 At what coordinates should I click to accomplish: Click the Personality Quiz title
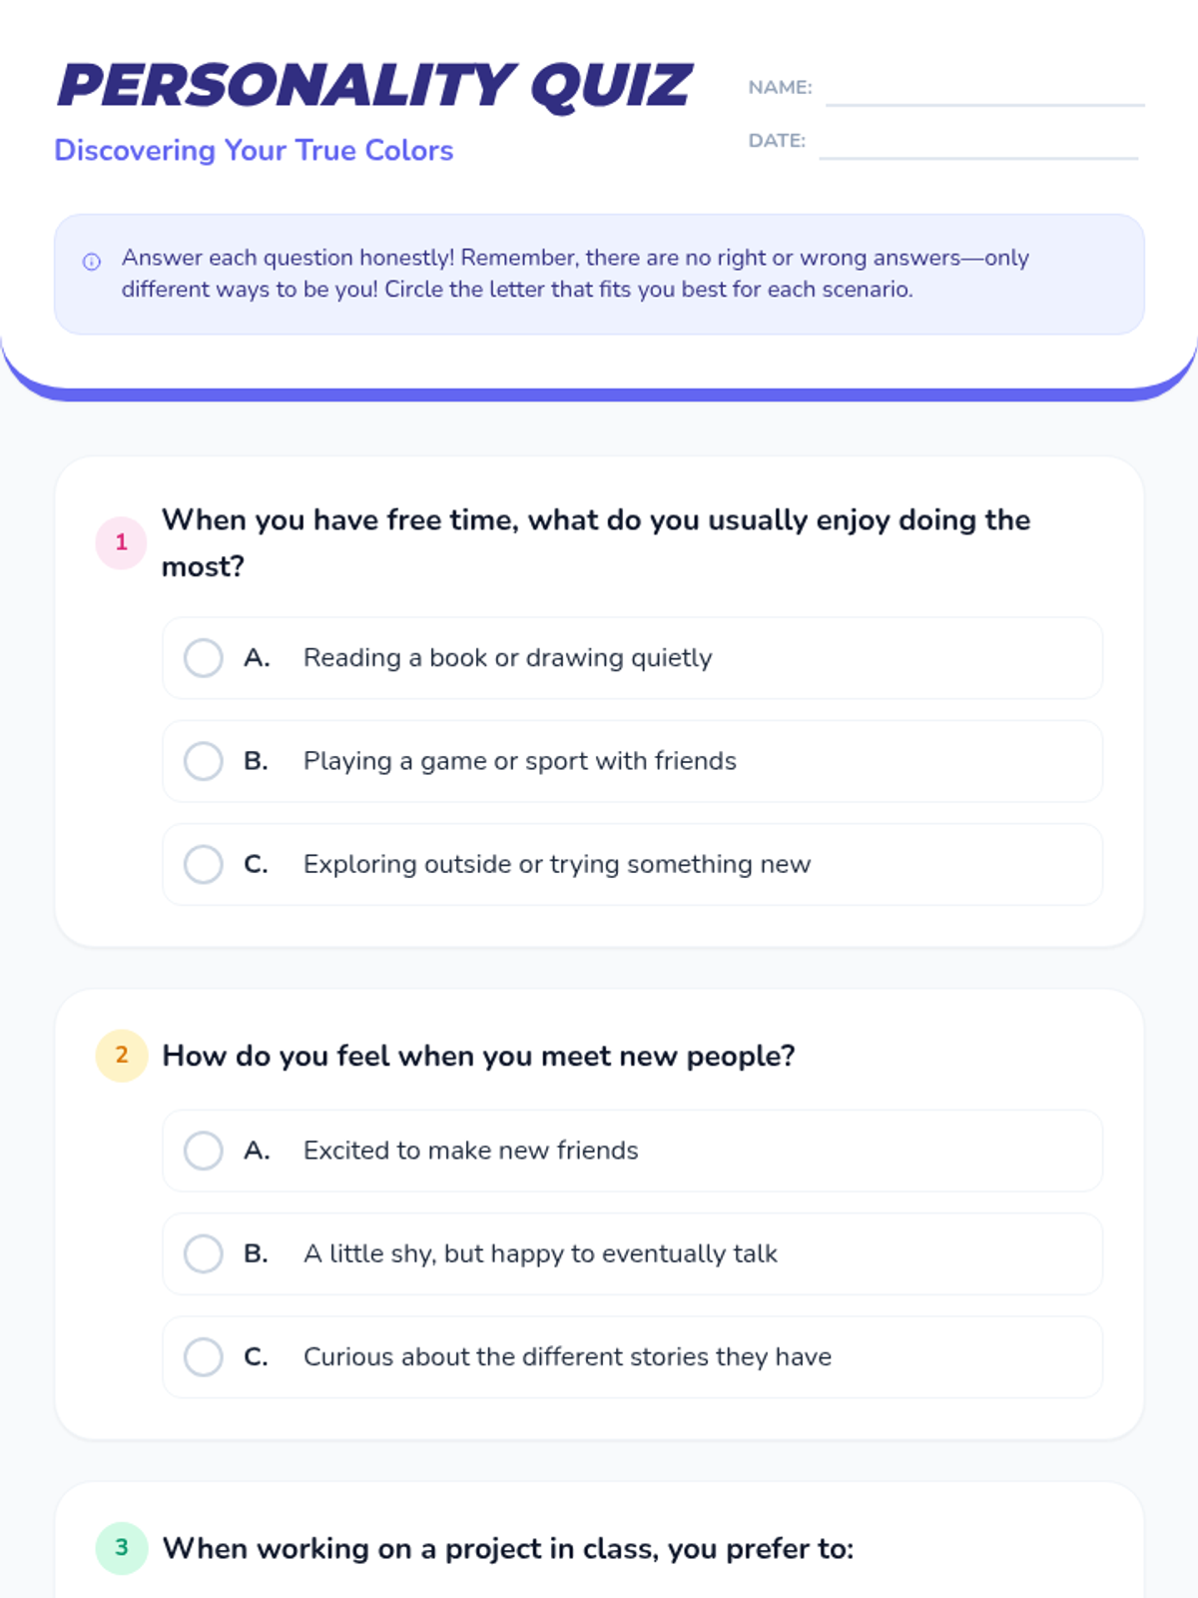coord(374,85)
